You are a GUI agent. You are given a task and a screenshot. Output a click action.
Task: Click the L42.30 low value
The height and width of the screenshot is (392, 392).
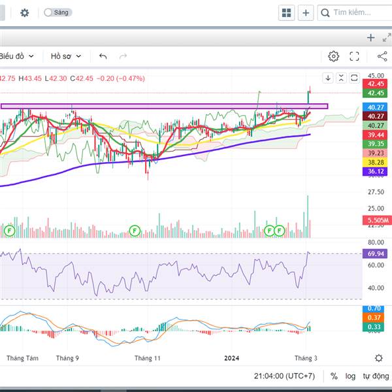pos(56,78)
